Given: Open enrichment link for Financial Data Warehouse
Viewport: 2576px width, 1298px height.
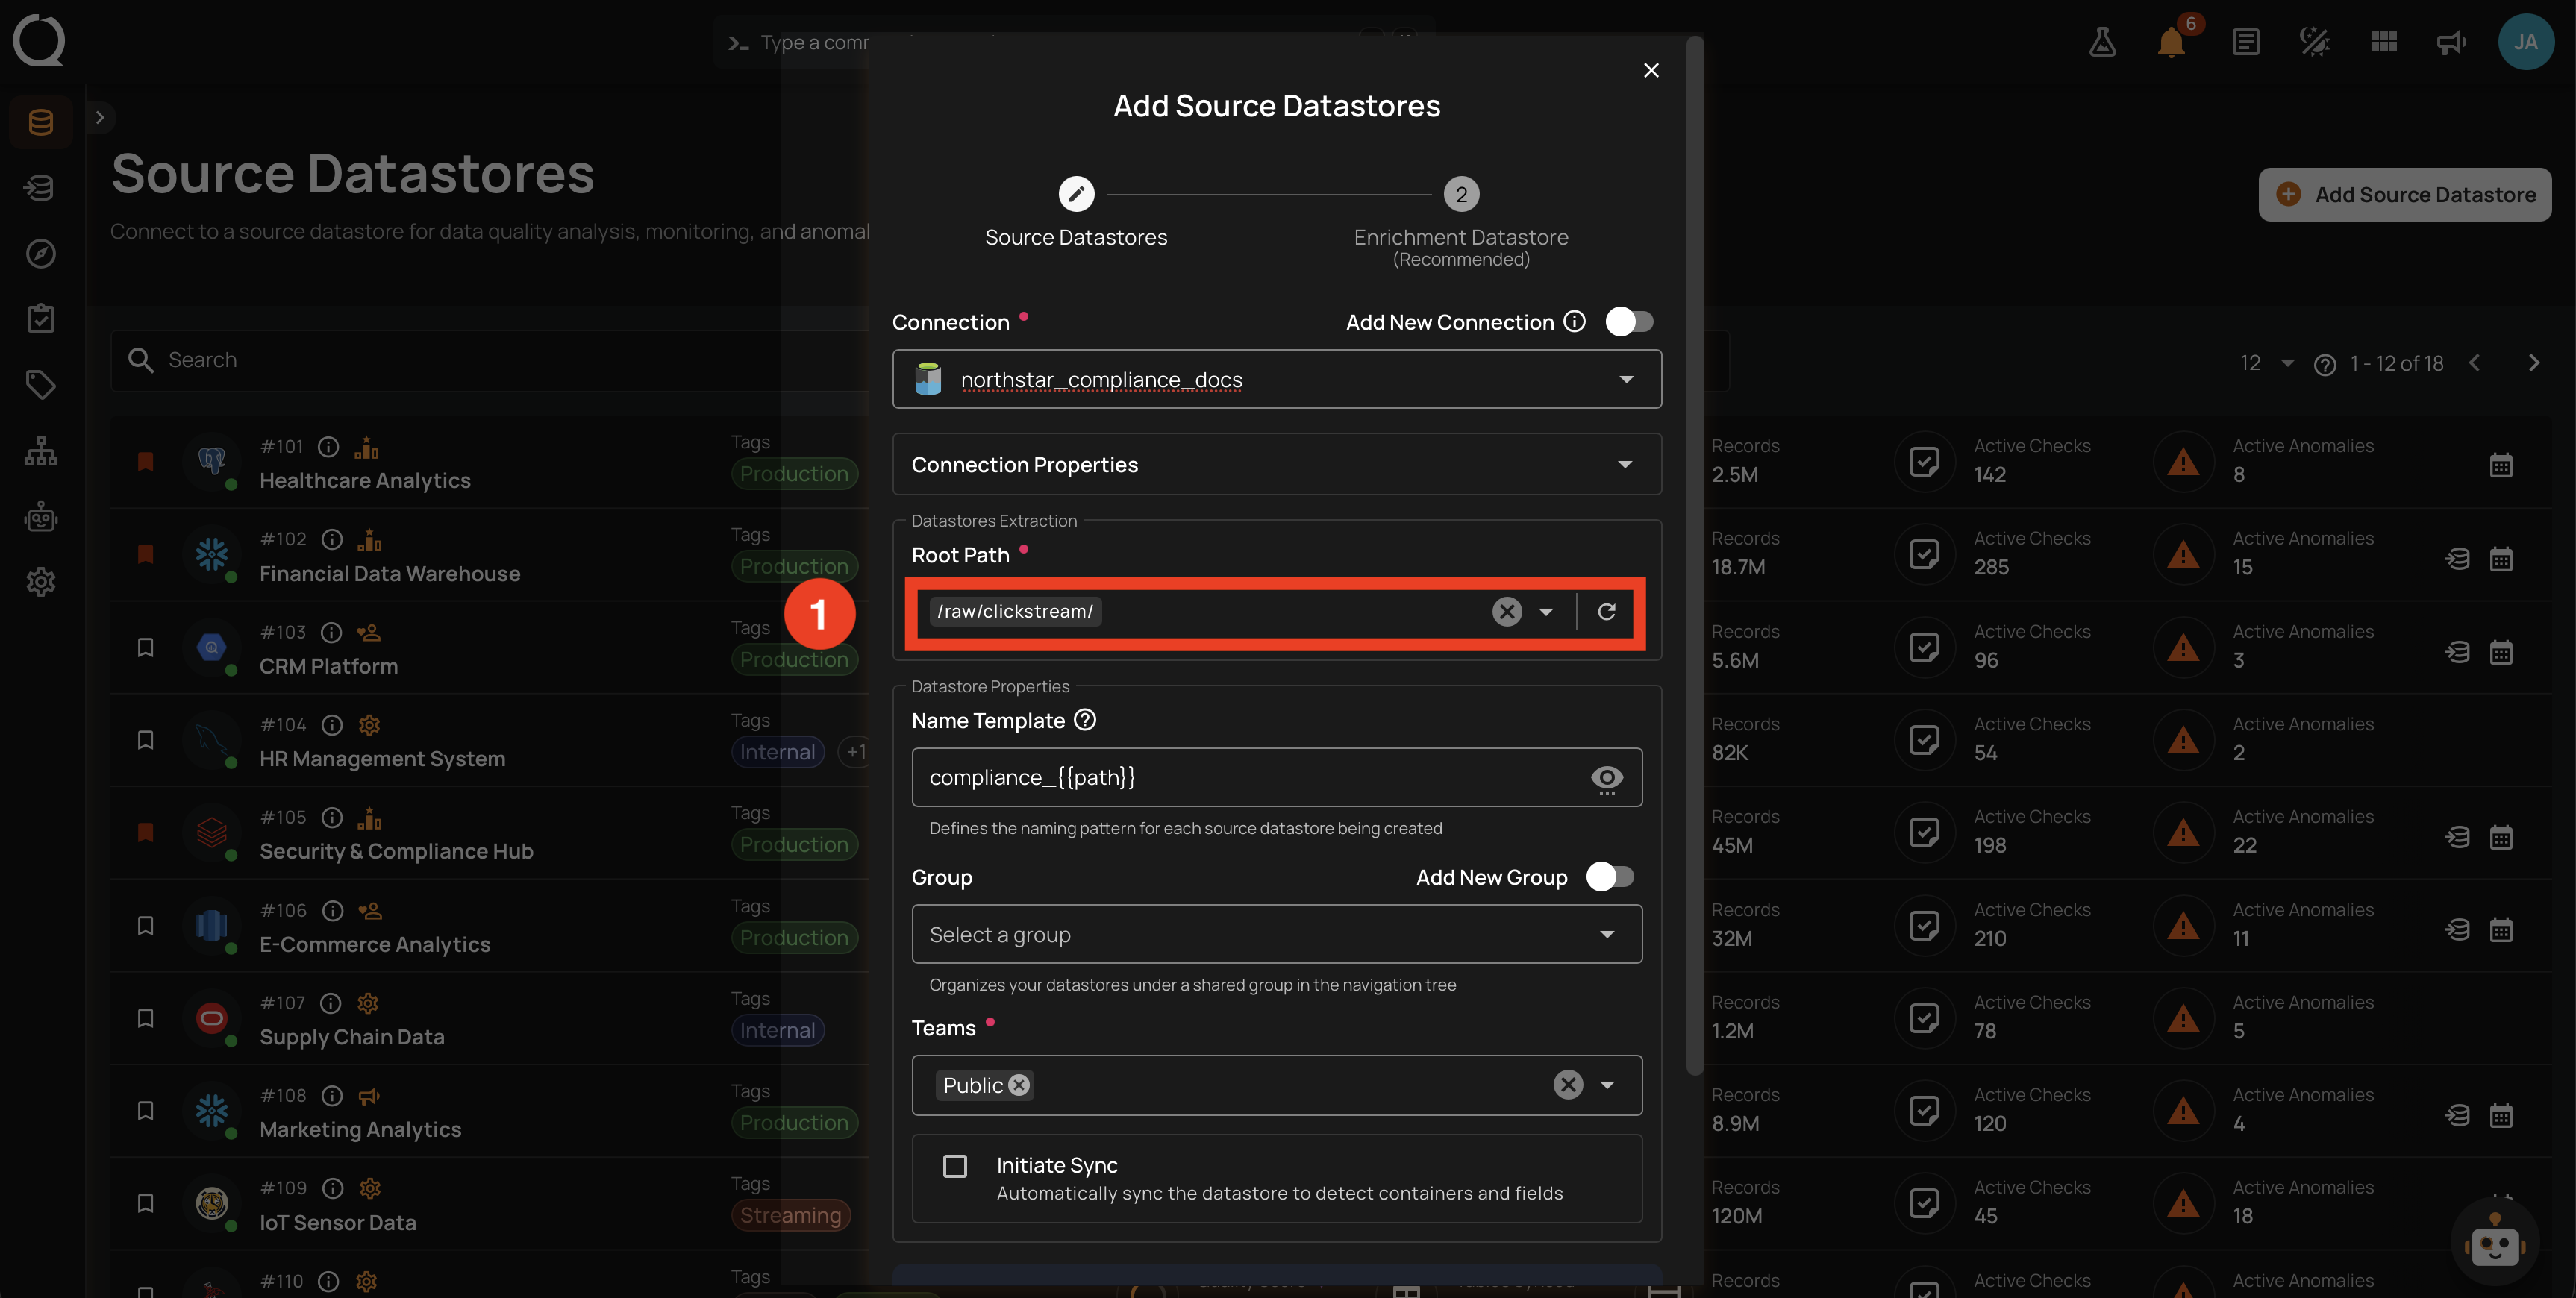Looking at the screenshot, I should point(2457,559).
